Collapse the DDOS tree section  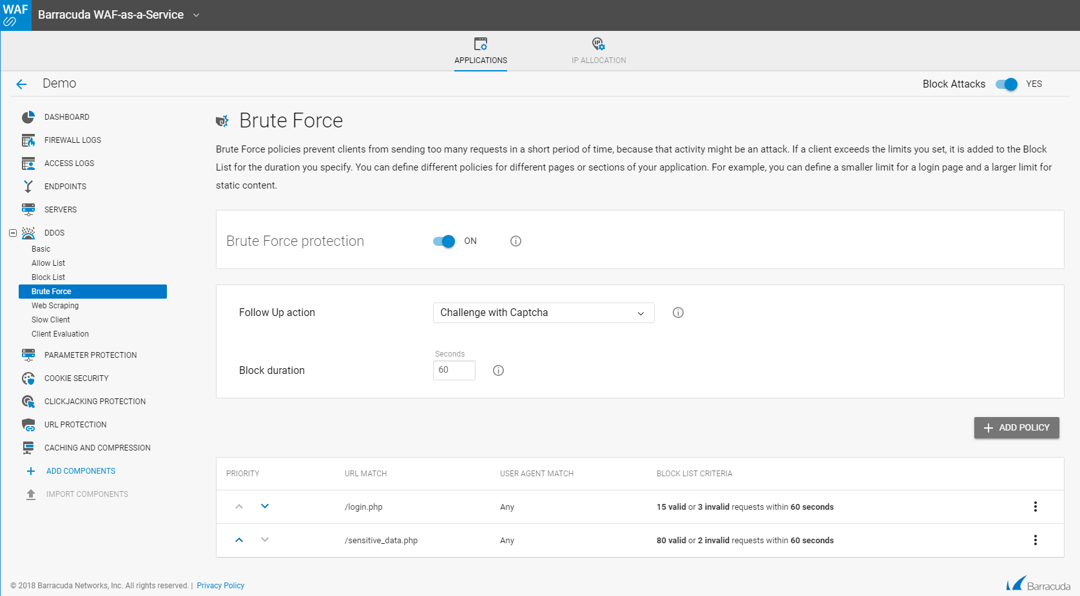click(x=13, y=233)
